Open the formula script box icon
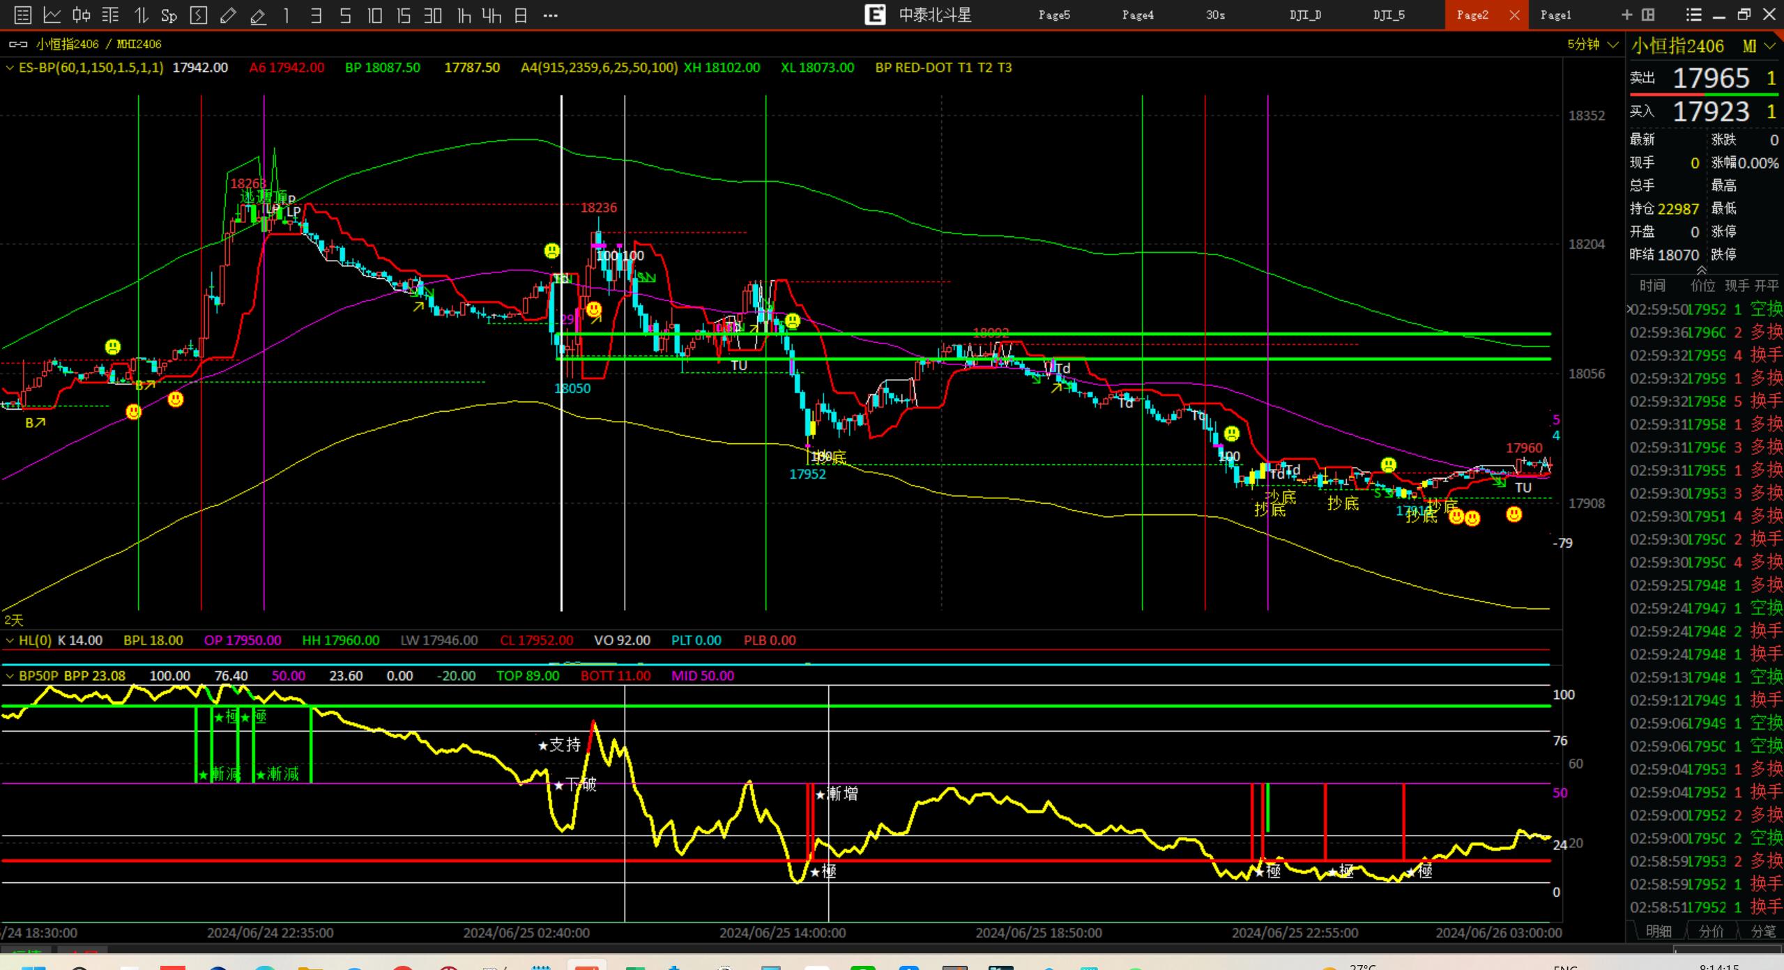Screen dimensions: 1784x970 (199, 15)
